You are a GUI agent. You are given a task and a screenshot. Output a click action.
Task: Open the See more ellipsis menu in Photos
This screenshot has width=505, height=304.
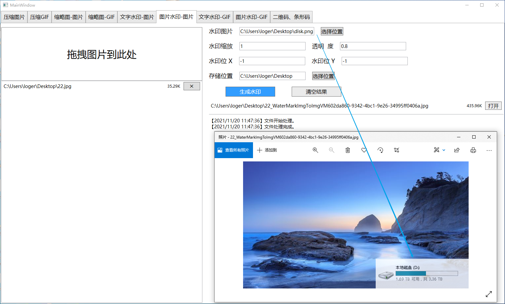click(489, 150)
